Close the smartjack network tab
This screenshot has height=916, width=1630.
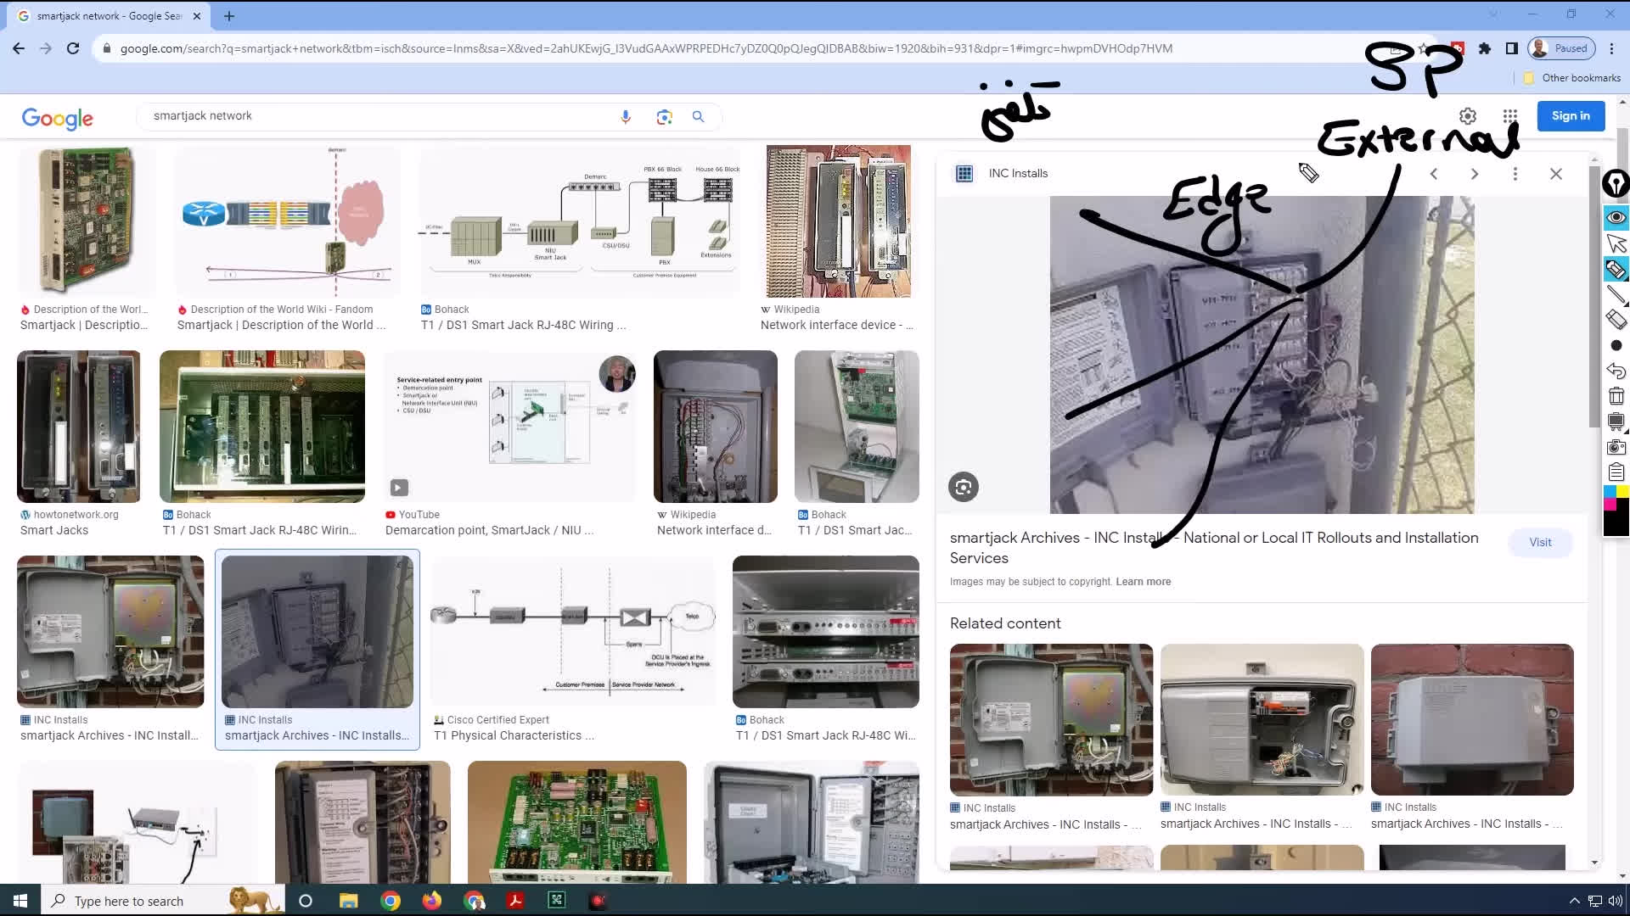pos(197,16)
